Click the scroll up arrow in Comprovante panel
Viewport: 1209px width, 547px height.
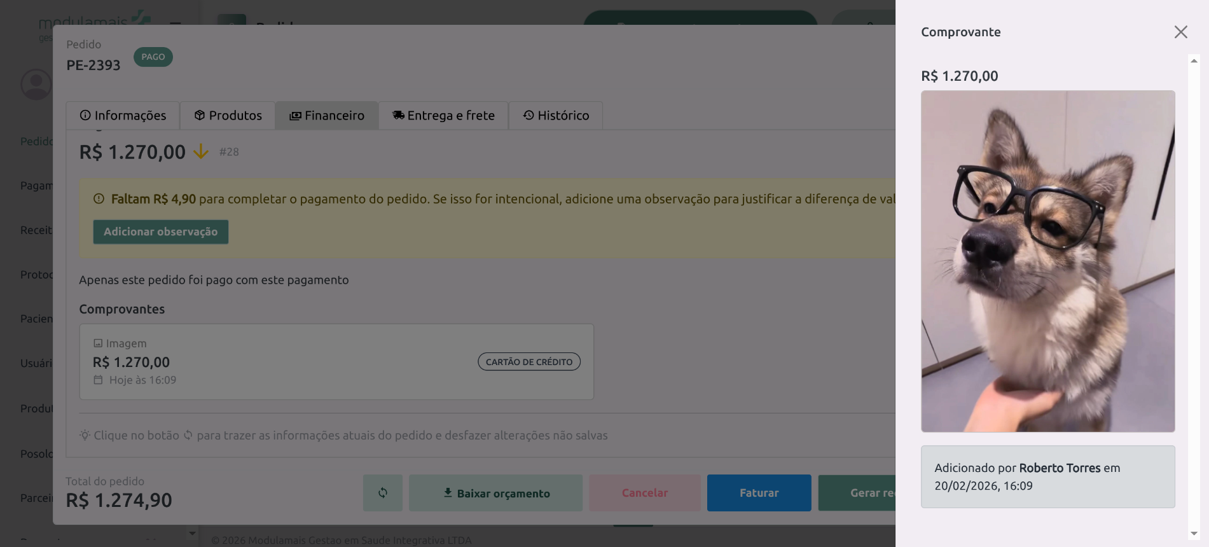[1194, 61]
